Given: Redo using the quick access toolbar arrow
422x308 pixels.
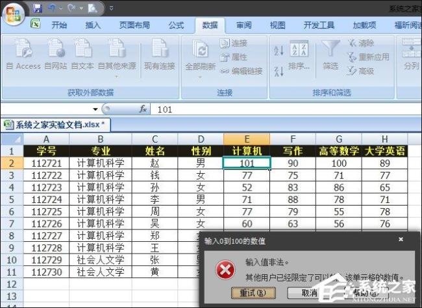Looking at the screenshot, I should click(x=72, y=8).
